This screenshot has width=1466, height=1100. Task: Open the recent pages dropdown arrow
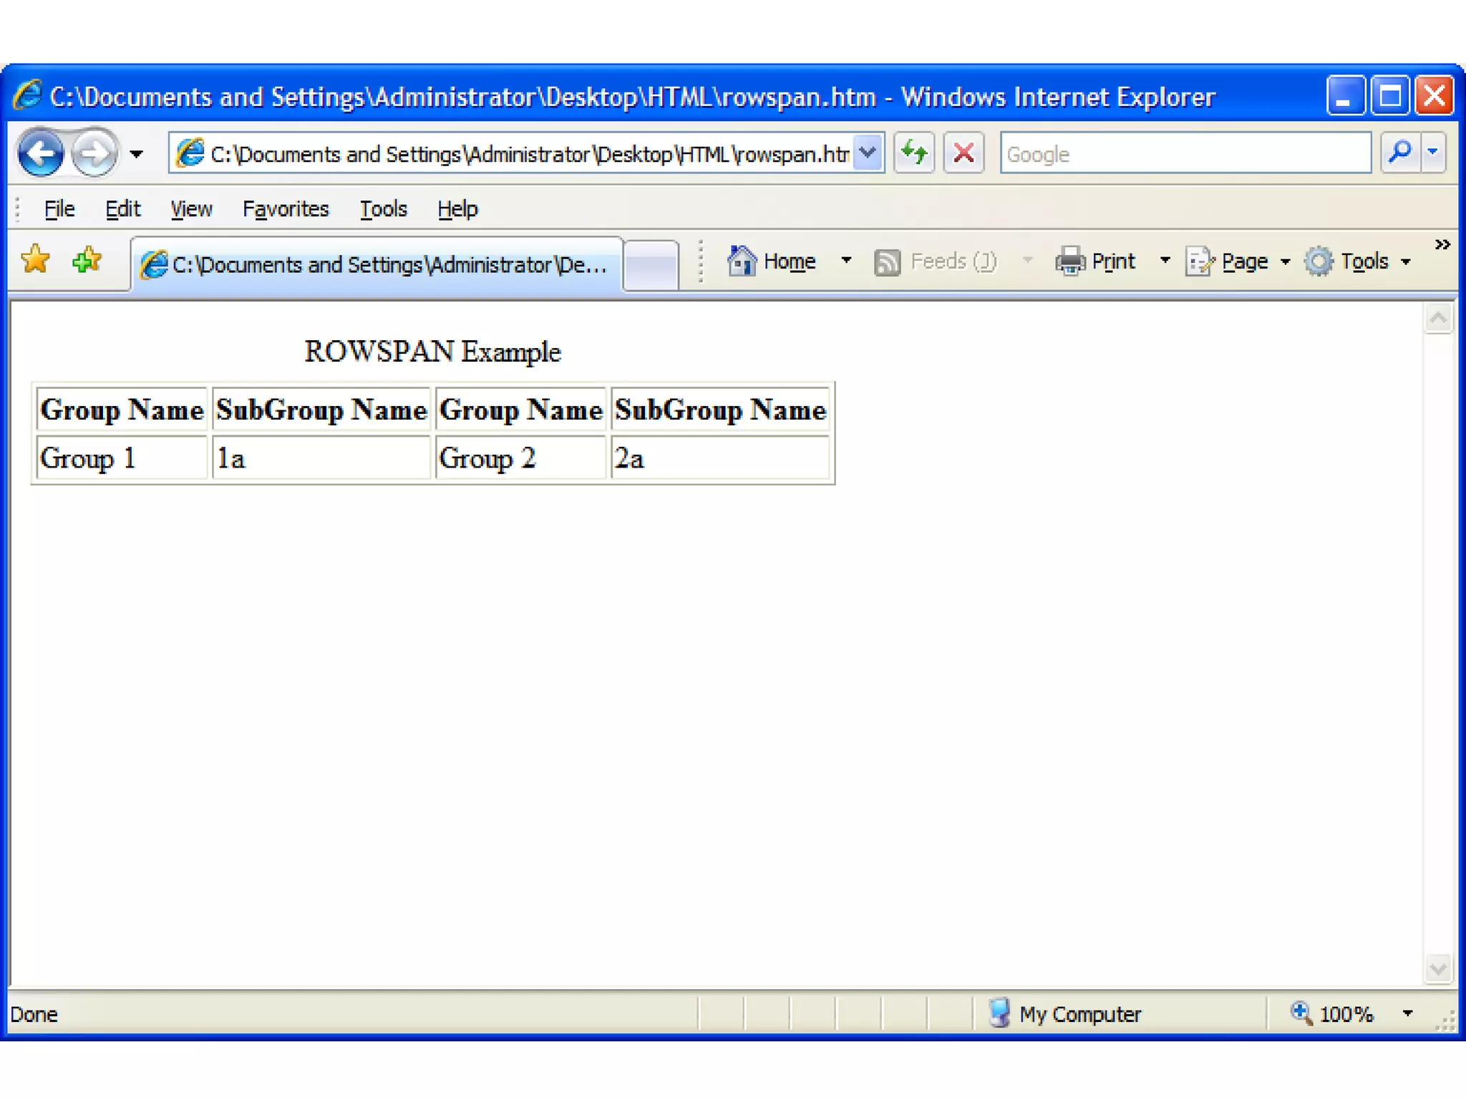click(136, 154)
